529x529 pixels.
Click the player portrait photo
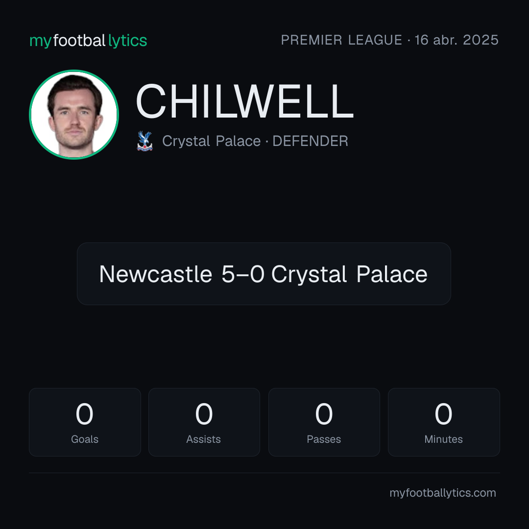(x=74, y=115)
